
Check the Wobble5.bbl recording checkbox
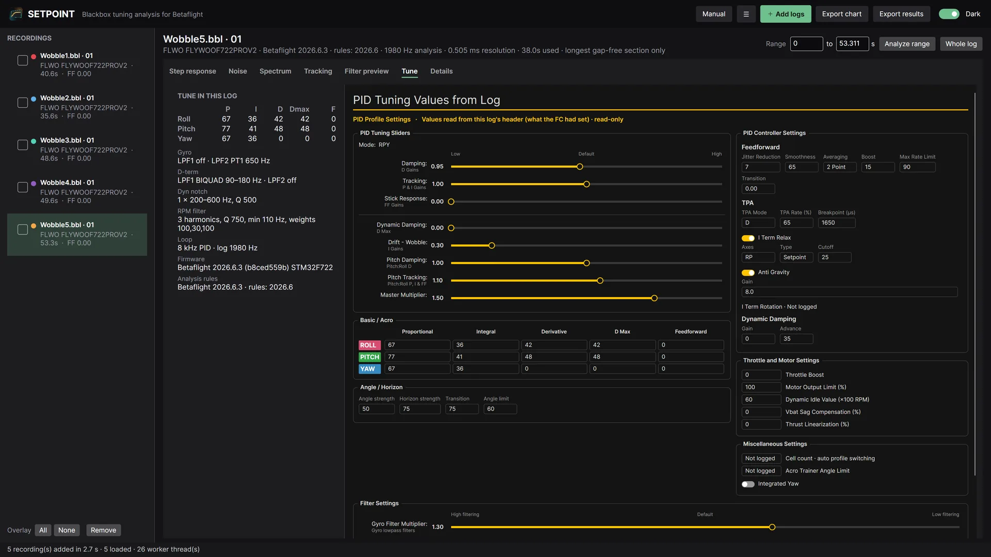pyautogui.click(x=23, y=230)
